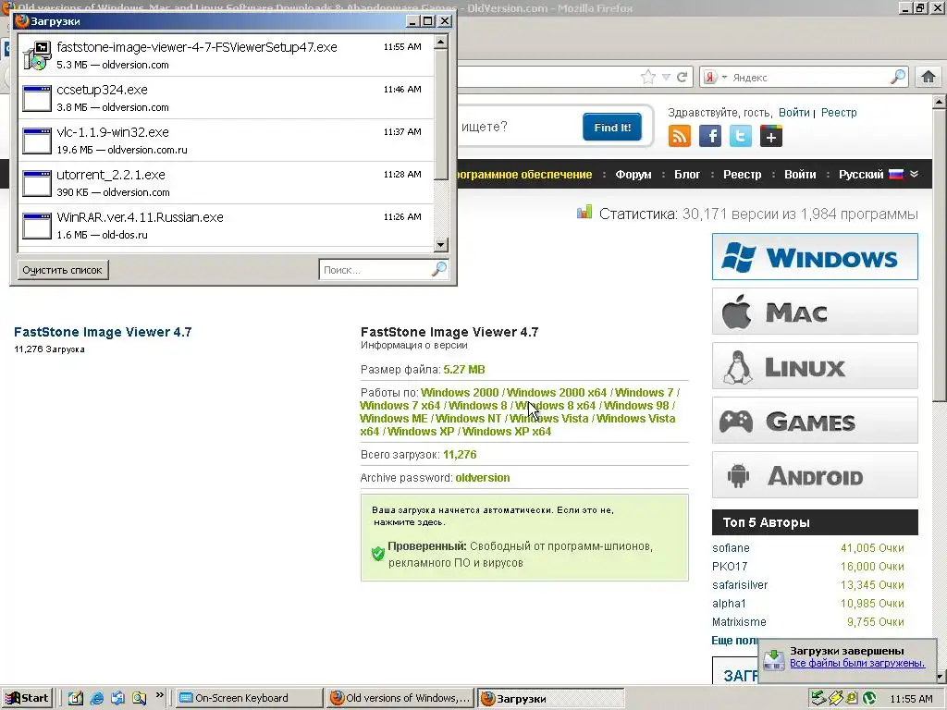947x710 pixels.
Task: Open the Блог menu item
Action: click(x=687, y=175)
